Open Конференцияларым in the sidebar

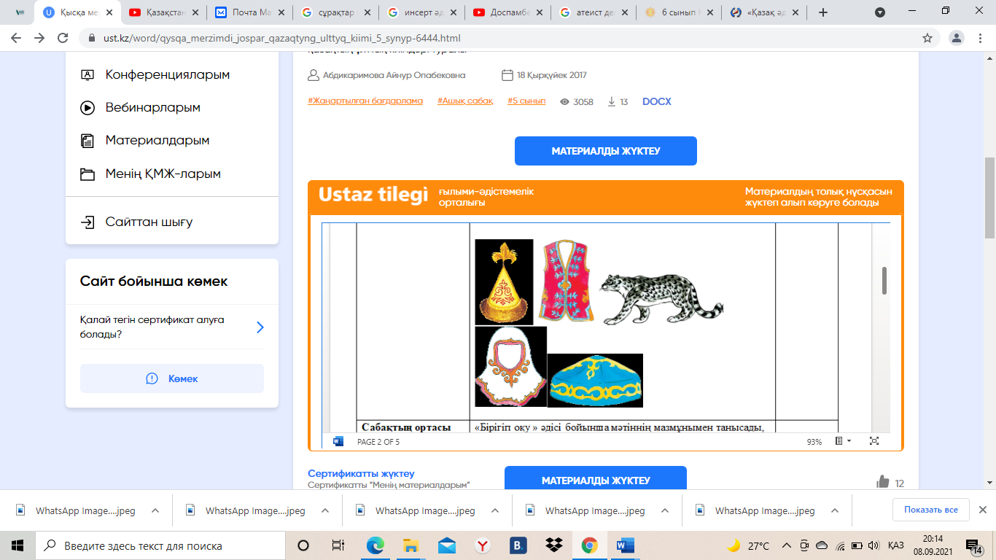tap(167, 74)
